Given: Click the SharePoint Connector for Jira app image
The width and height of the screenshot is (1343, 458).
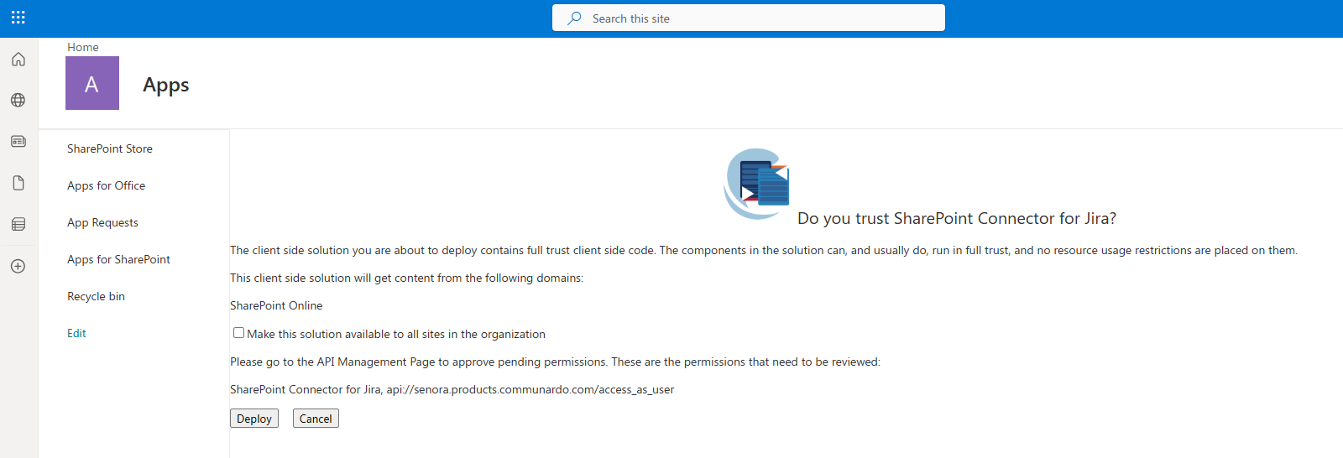Looking at the screenshot, I should click(x=757, y=184).
